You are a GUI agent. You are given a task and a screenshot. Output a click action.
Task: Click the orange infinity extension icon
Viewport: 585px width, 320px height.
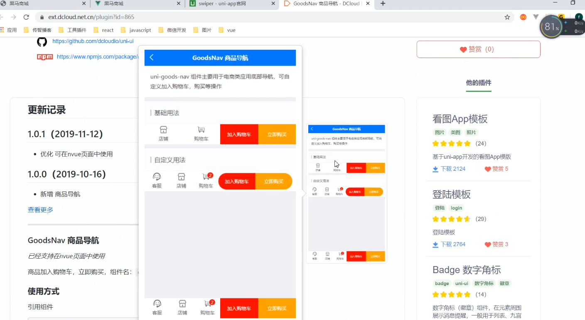click(523, 17)
